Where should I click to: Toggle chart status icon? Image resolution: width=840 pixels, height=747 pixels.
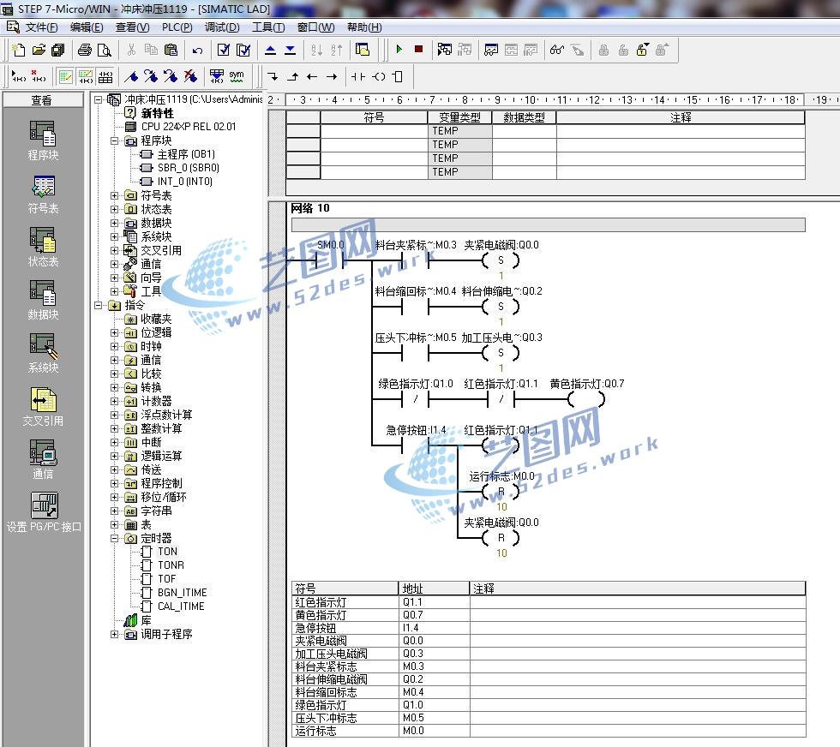tap(490, 50)
